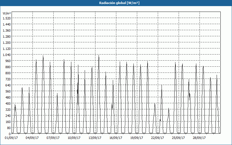
Task: Select the 22/09/17 date label
Action: pyautogui.click(x=157, y=138)
